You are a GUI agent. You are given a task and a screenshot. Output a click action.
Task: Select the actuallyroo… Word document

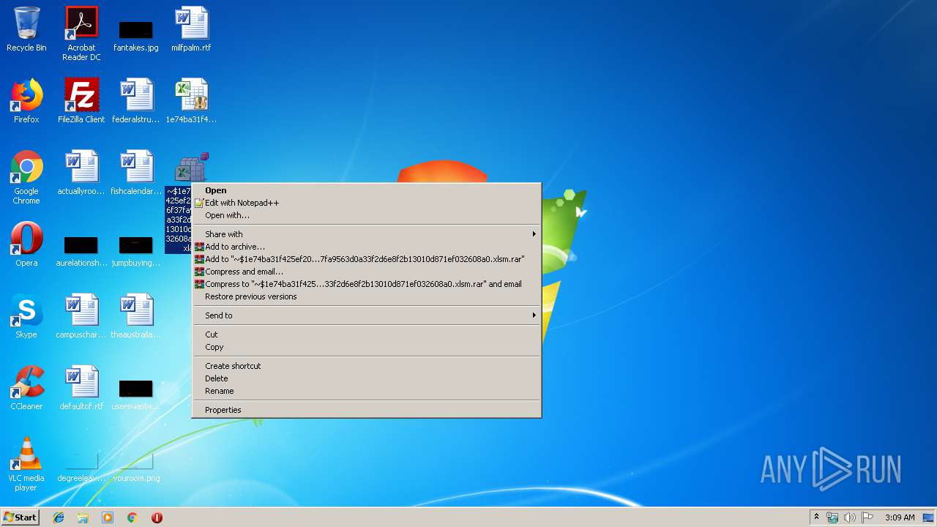point(81,173)
